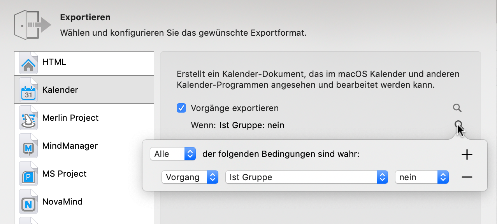The height and width of the screenshot is (224, 497).
Task: Click magnifier icon beside Vorgänge exportieren
Action: pos(457,108)
